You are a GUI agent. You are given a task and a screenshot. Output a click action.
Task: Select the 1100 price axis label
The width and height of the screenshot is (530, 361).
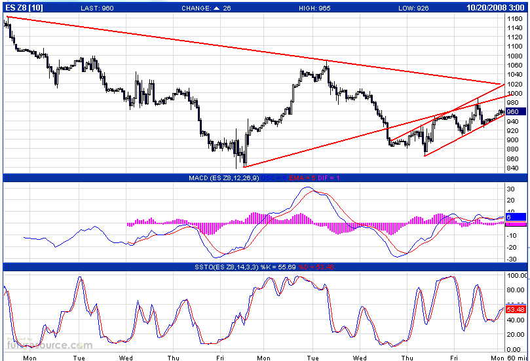(514, 47)
